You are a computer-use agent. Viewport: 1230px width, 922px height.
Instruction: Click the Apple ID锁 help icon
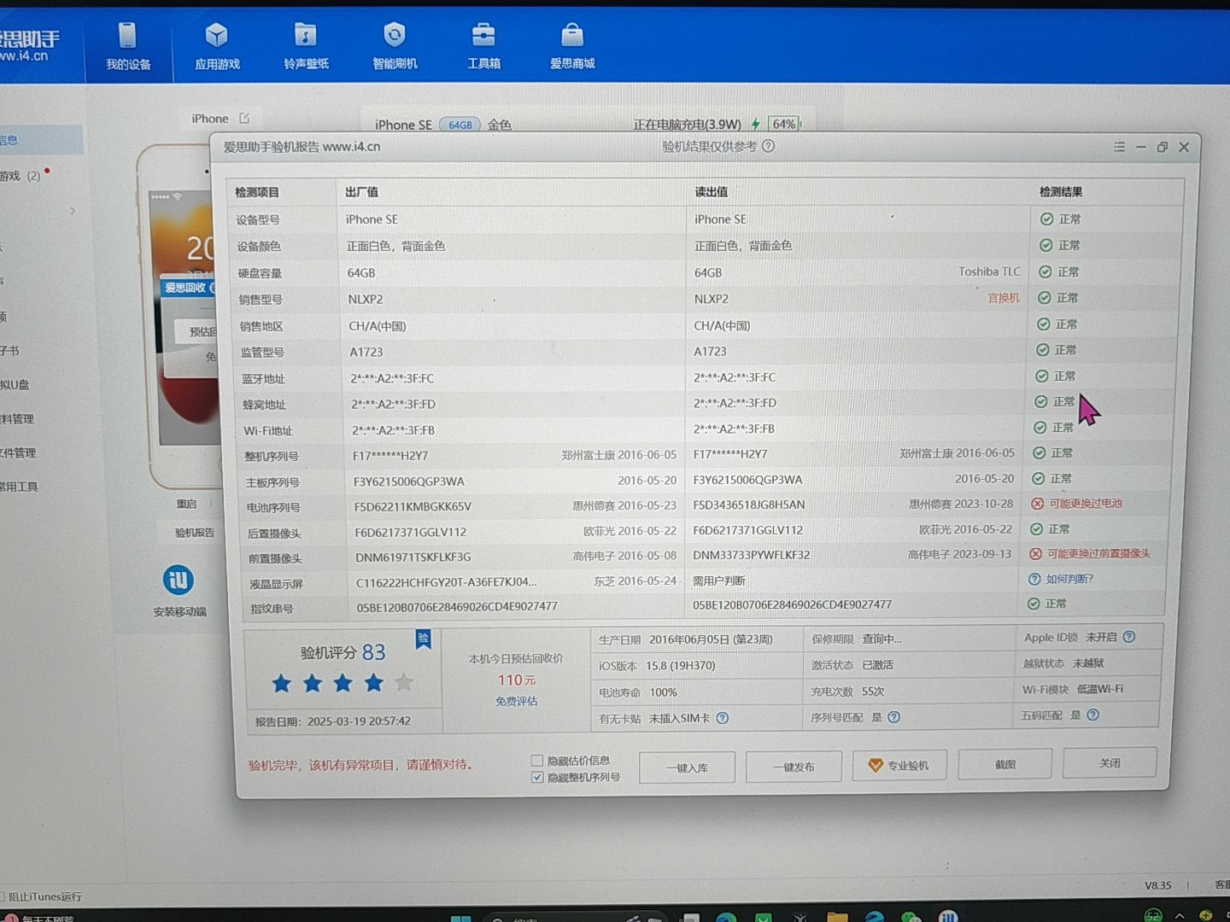(x=1129, y=637)
